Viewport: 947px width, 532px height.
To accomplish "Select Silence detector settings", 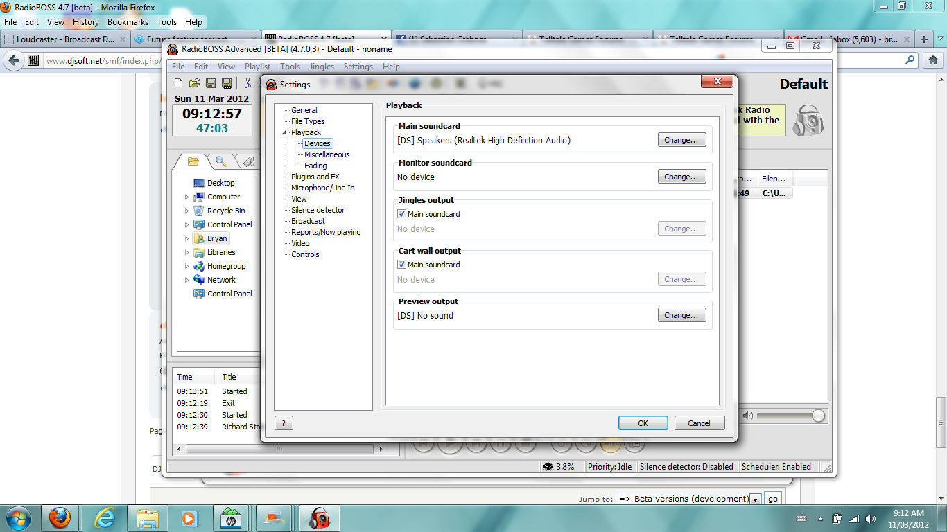I will pos(318,210).
